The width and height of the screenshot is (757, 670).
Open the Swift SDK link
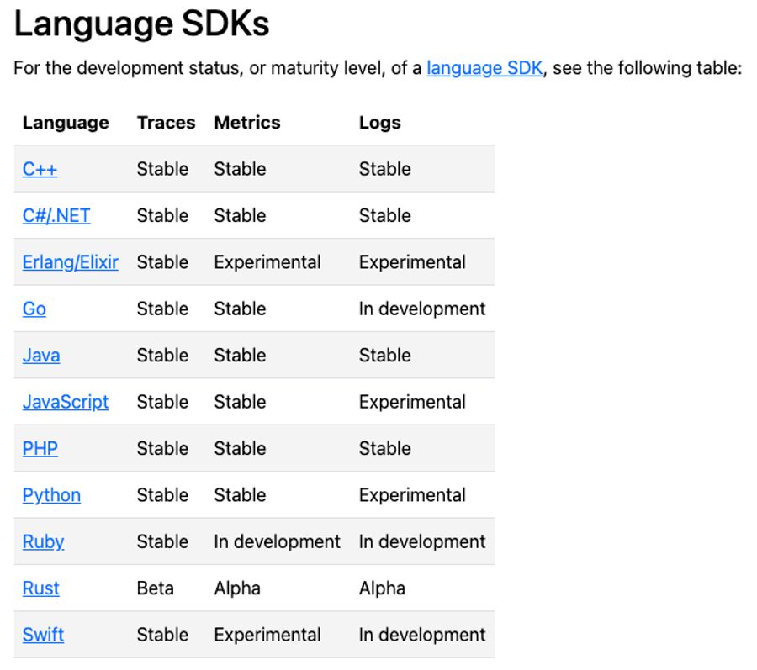click(x=44, y=635)
